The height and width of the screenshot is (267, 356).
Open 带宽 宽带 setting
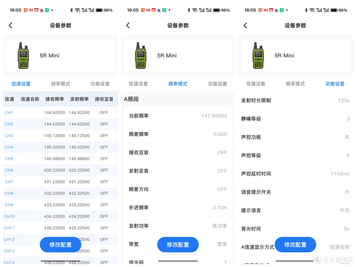178,244
